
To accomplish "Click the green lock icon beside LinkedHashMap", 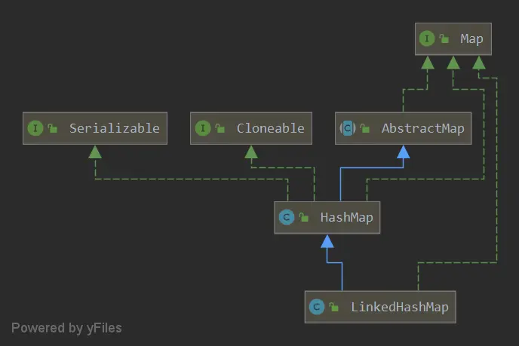I will [334, 307].
